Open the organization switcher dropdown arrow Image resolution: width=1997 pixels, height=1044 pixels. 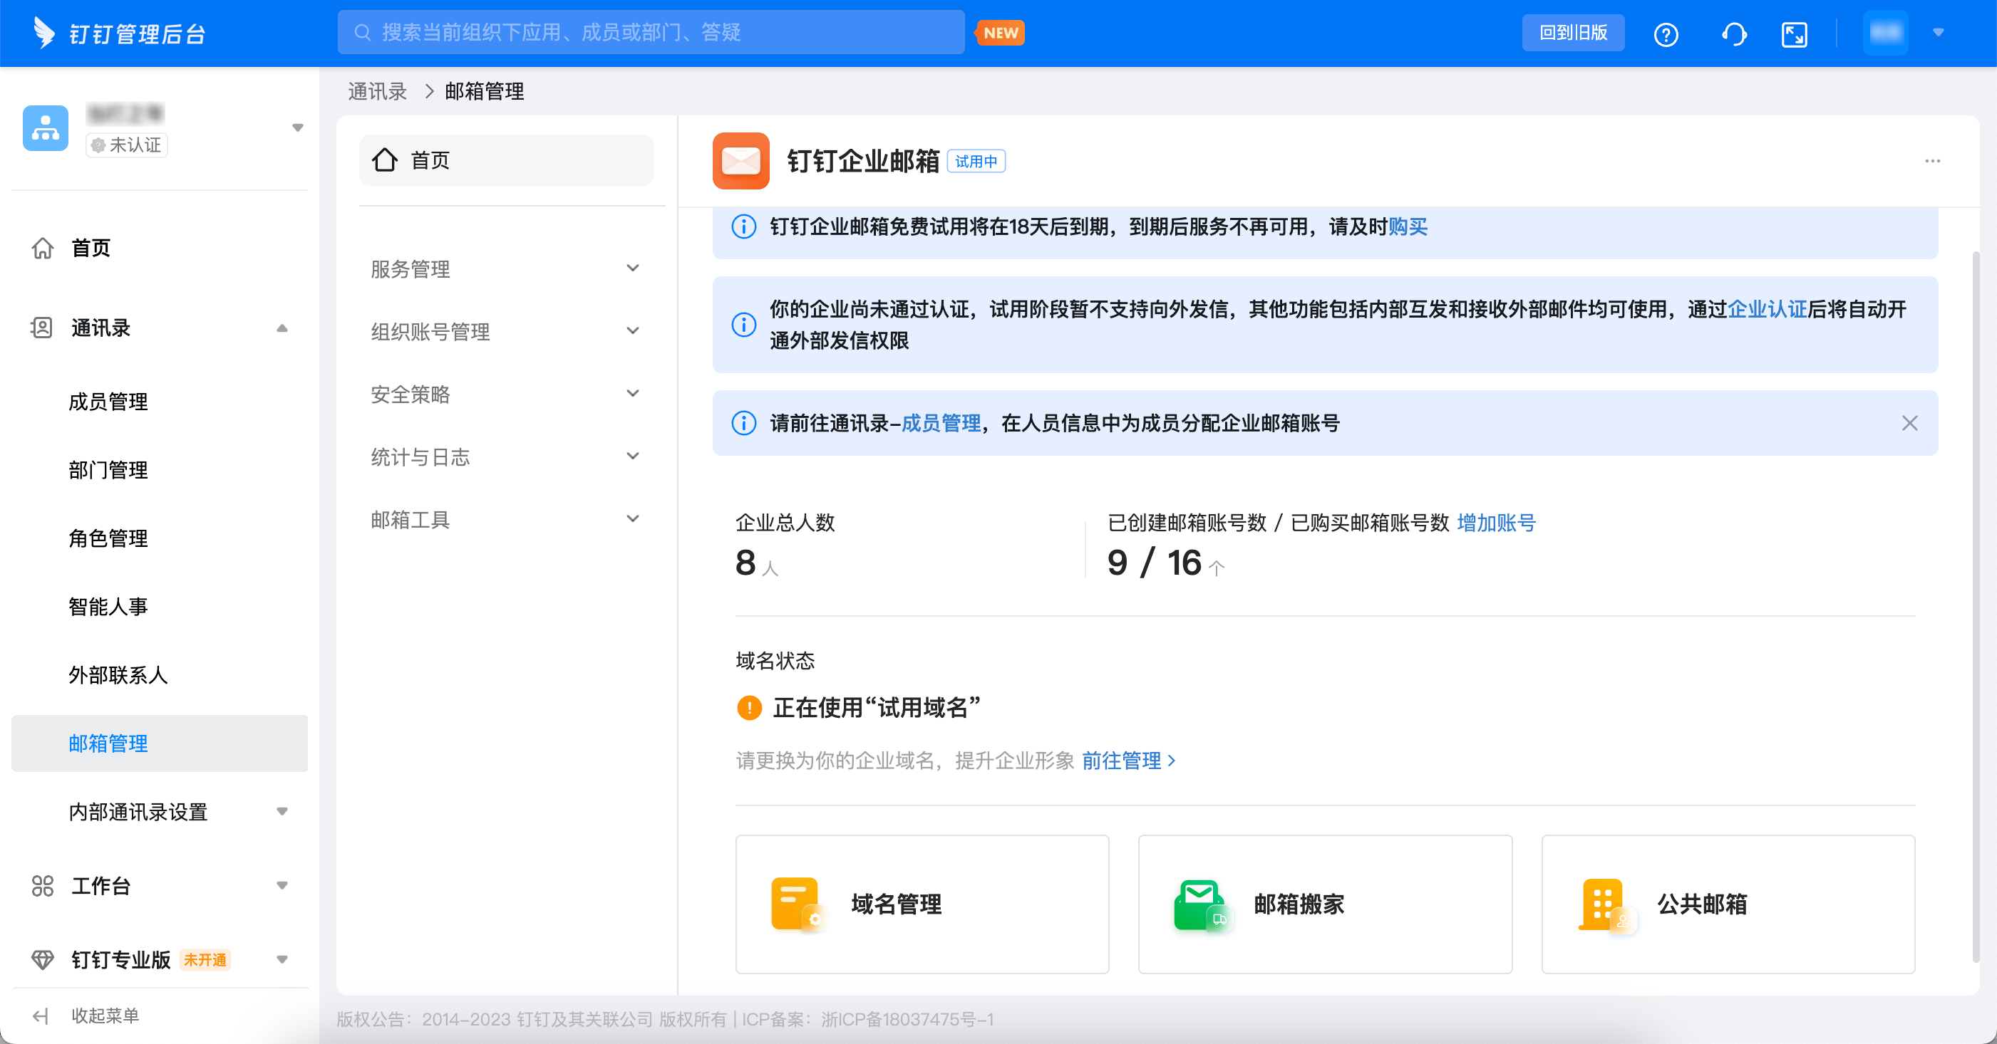point(298,127)
